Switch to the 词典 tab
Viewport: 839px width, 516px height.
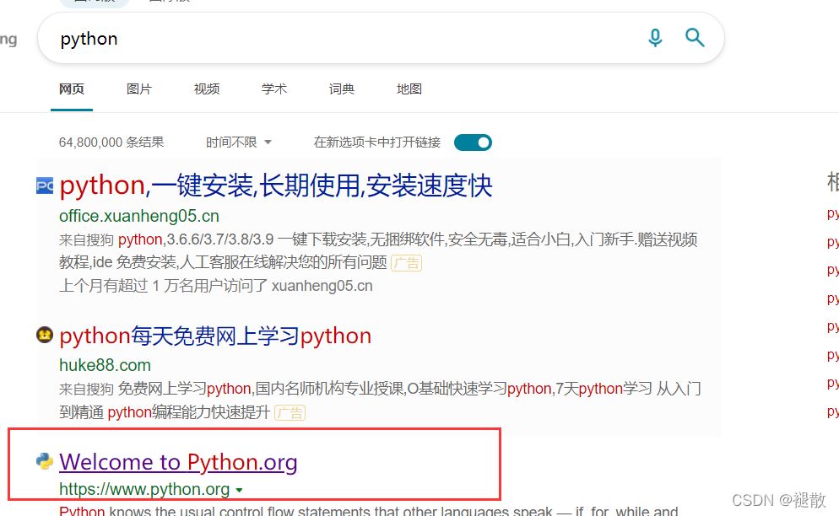(x=341, y=89)
